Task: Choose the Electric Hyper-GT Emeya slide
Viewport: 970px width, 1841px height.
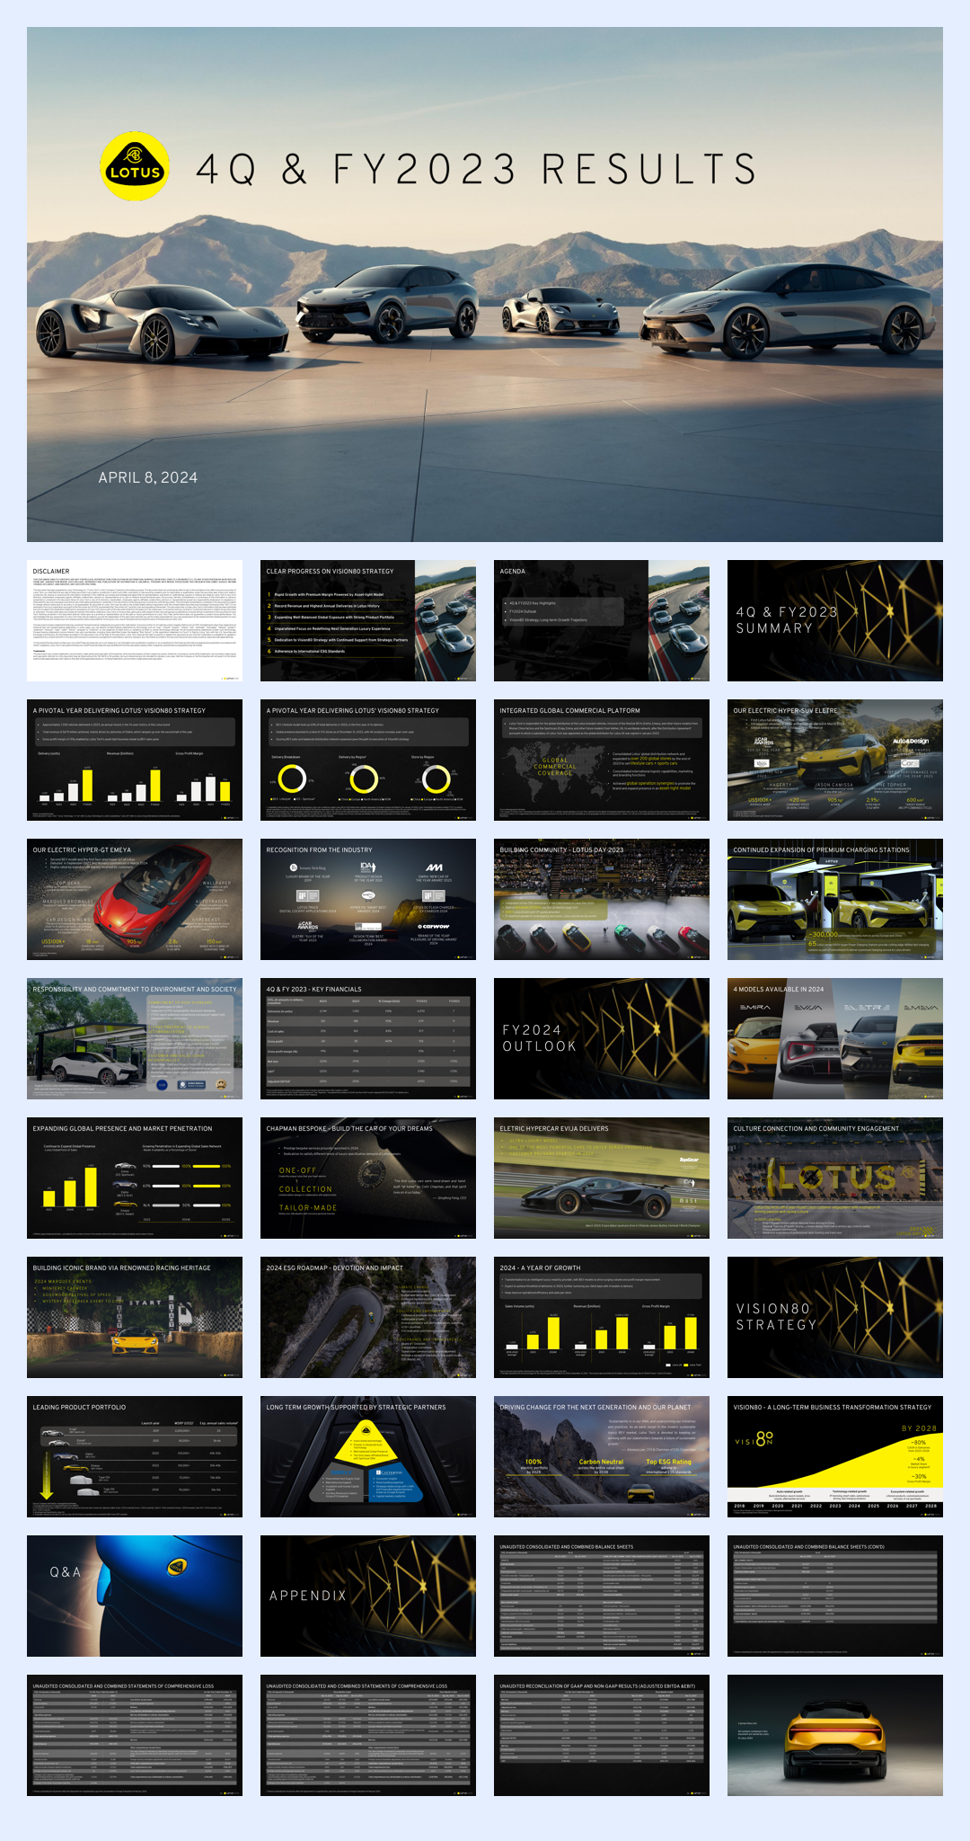Action: 135,899
